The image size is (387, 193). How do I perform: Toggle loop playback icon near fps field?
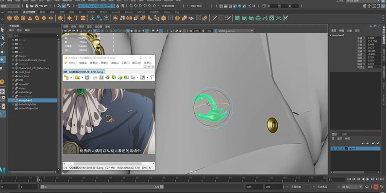click(x=367, y=187)
